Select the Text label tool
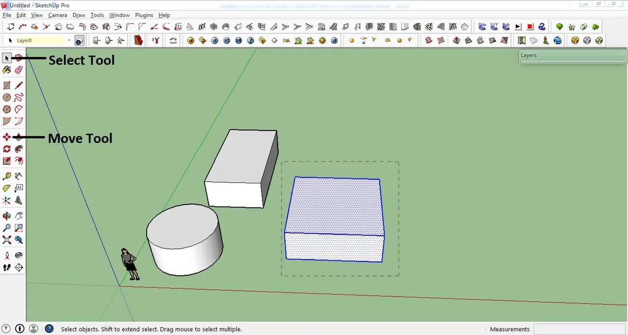The width and height of the screenshot is (628, 335). [x=19, y=189]
